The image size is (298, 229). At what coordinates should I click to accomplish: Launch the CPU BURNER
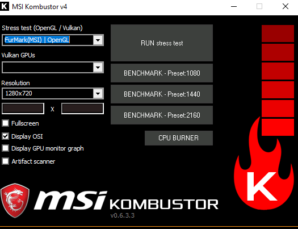179,138
